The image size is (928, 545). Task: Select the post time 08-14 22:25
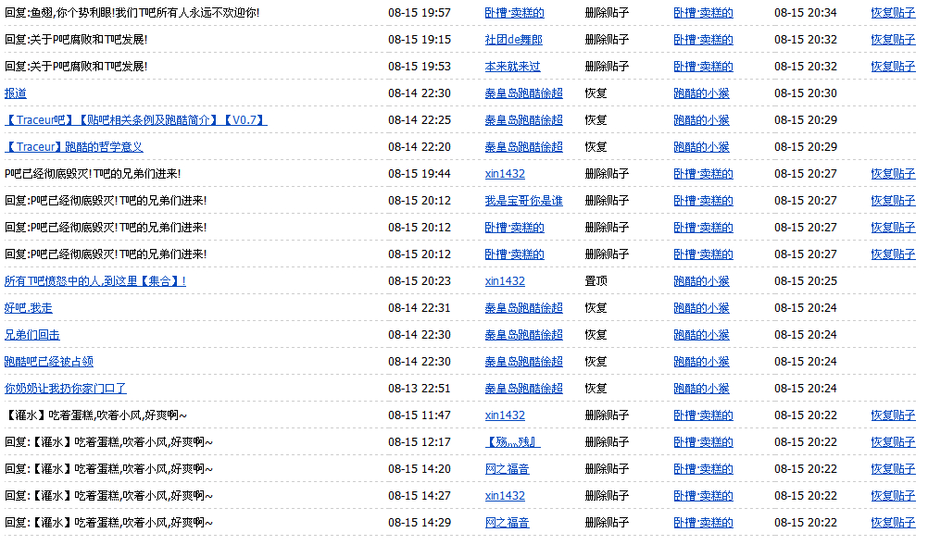click(x=420, y=120)
